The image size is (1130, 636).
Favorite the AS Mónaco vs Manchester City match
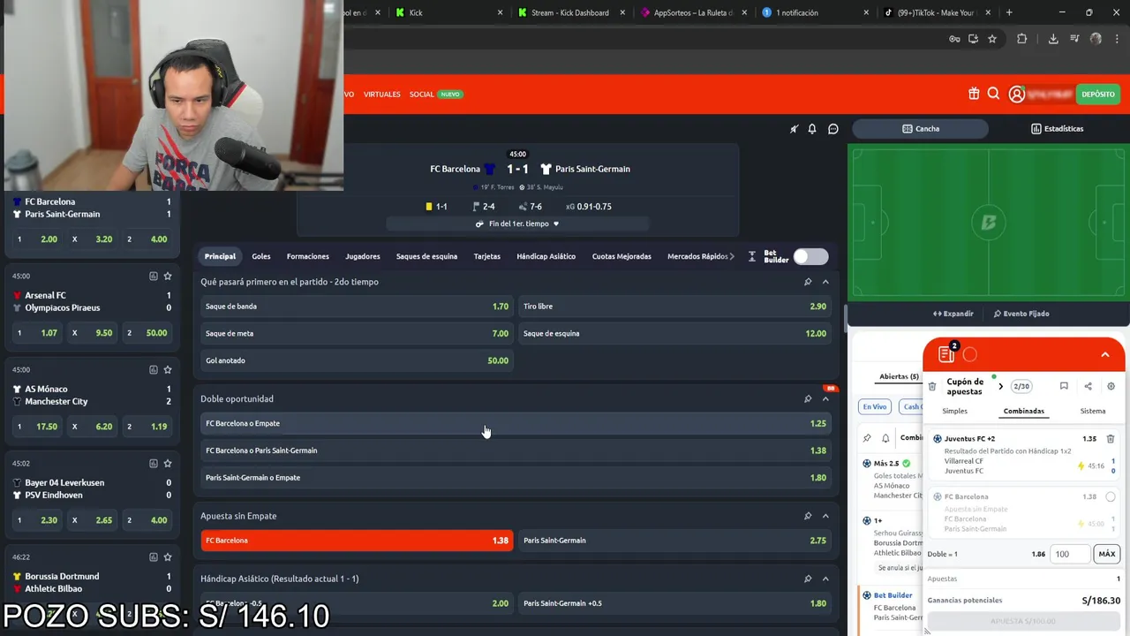click(168, 369)
